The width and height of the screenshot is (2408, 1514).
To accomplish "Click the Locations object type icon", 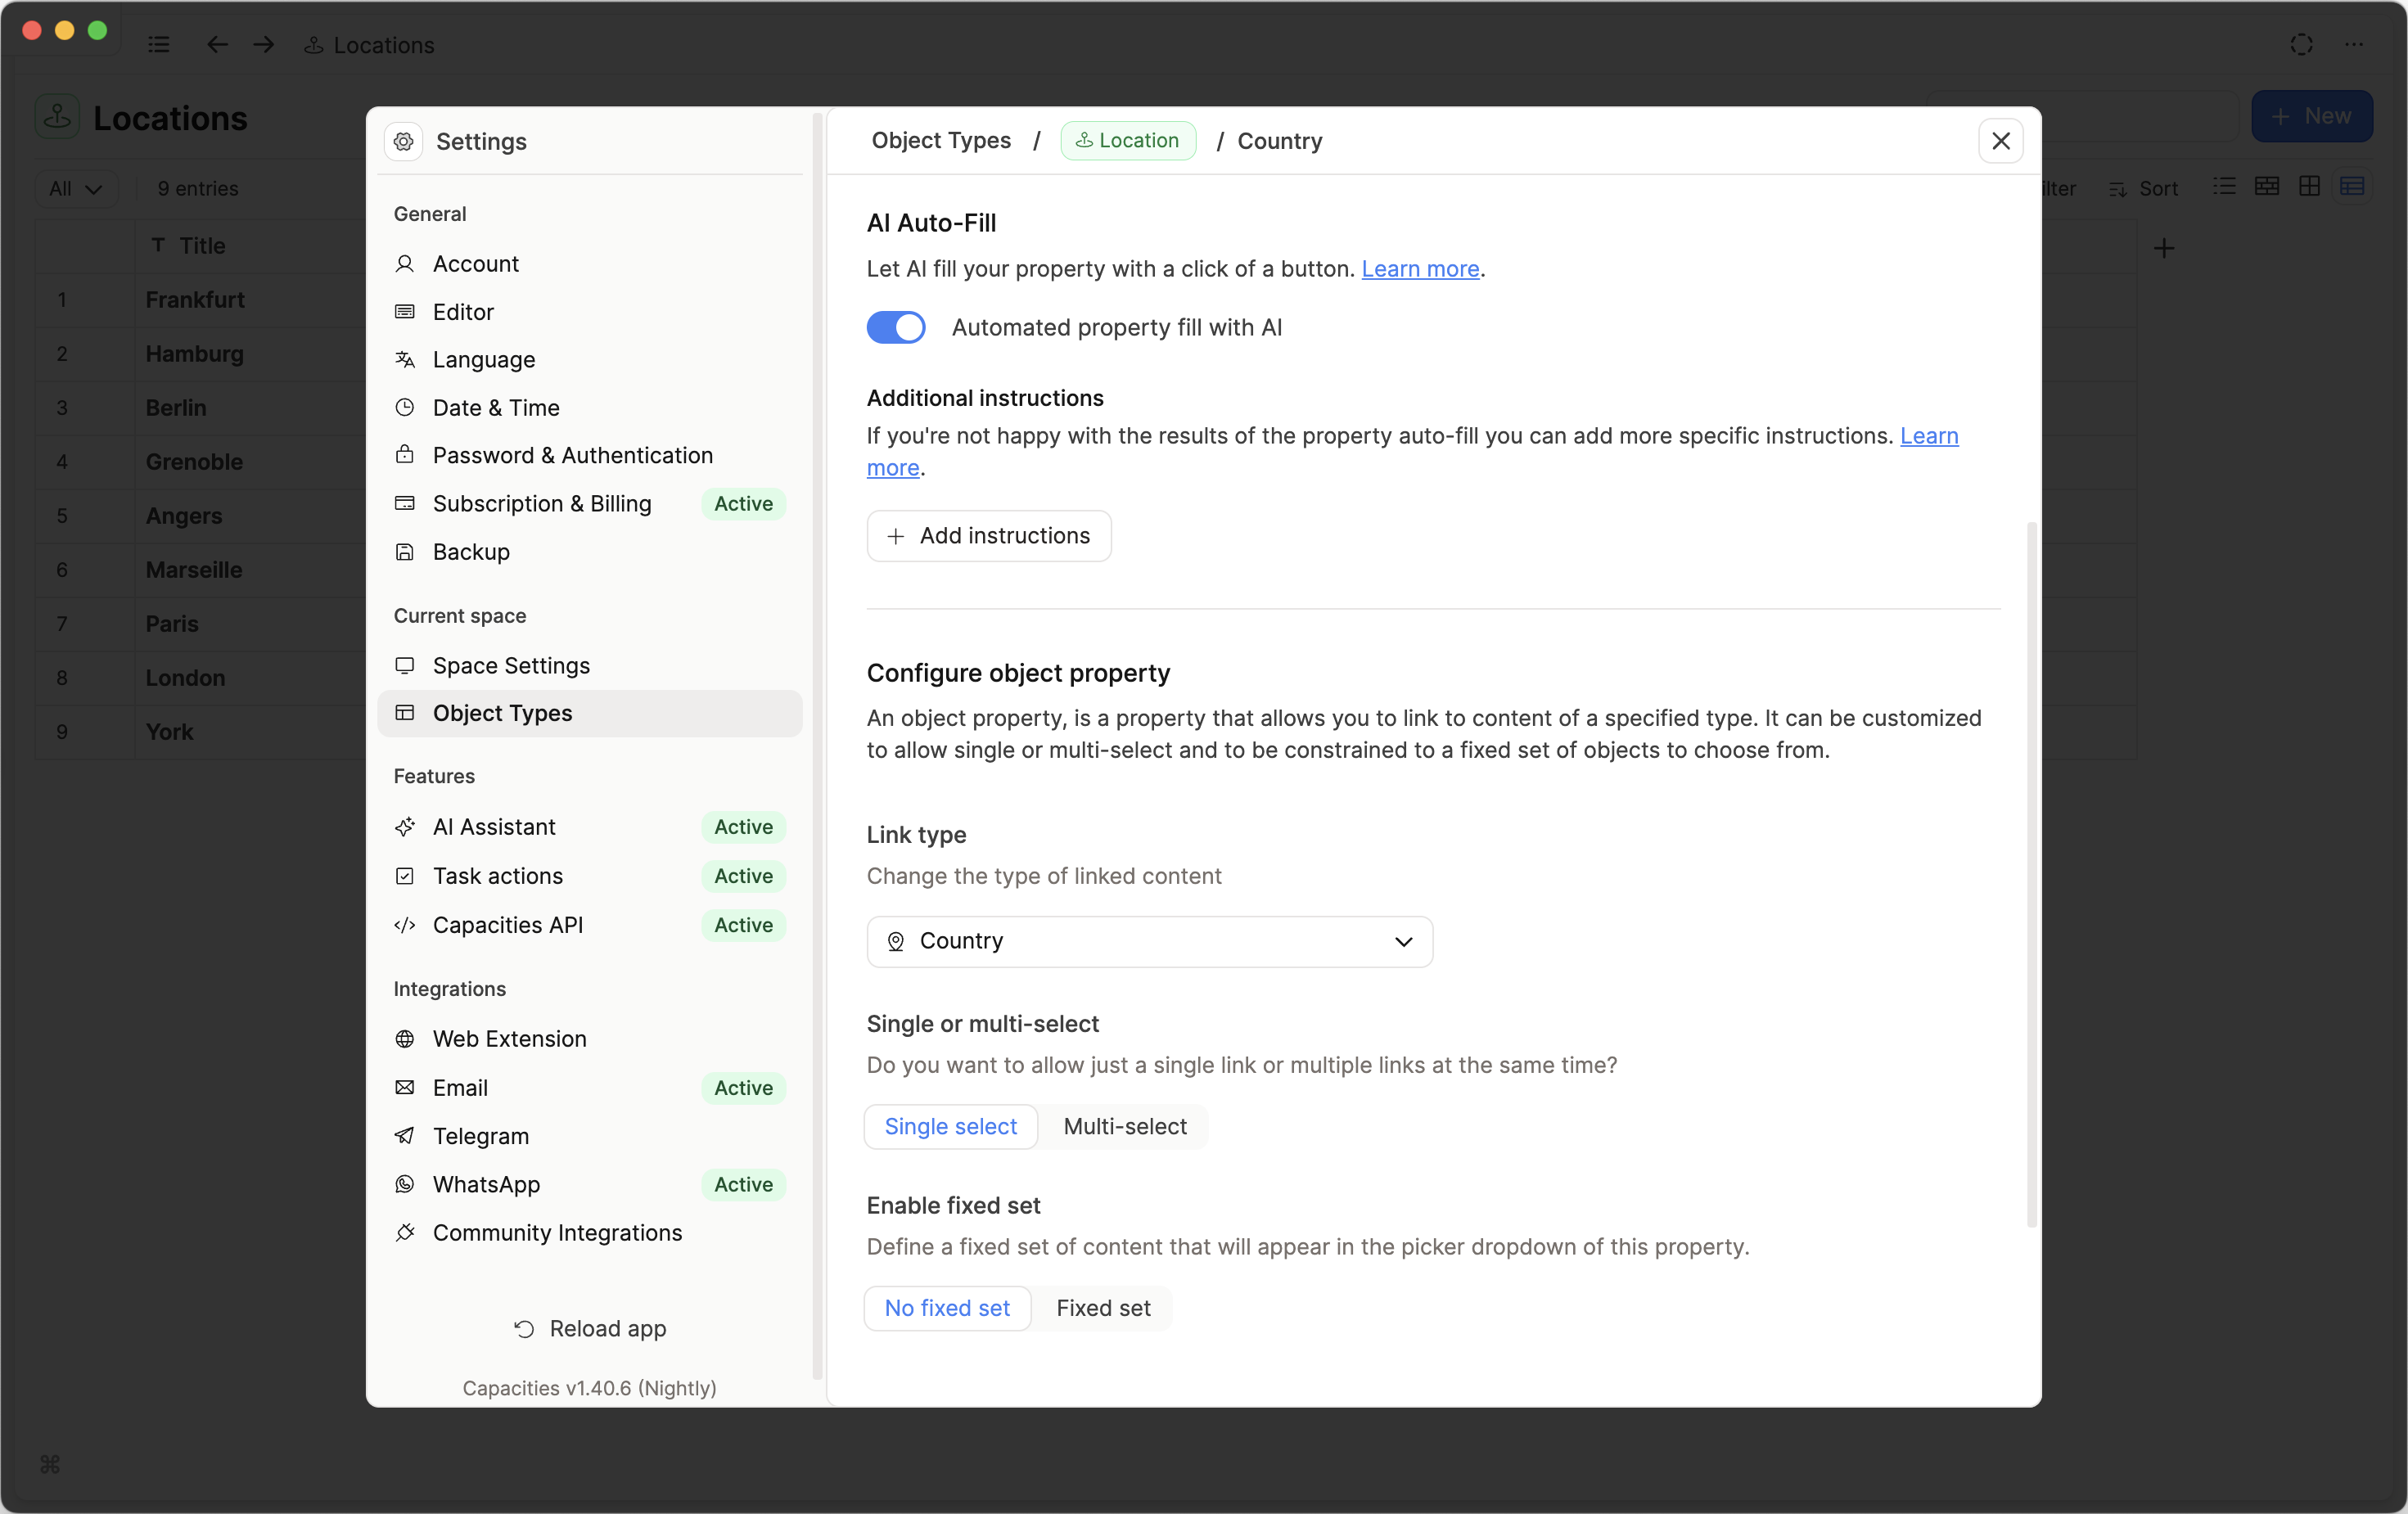I will click(58, 117).
